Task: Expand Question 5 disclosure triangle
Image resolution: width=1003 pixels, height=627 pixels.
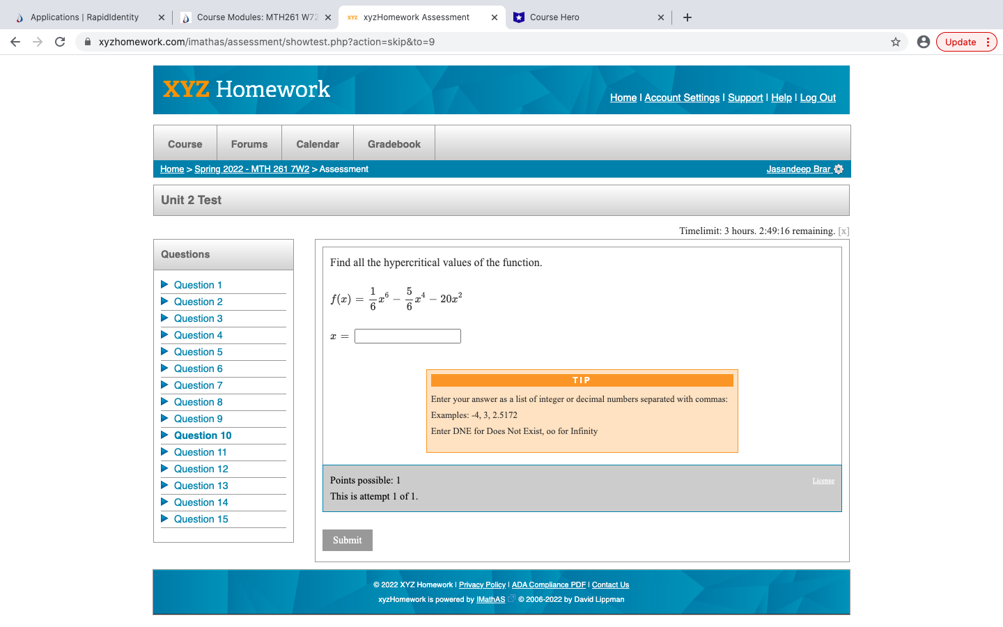Action: click(x=164, y=351)
